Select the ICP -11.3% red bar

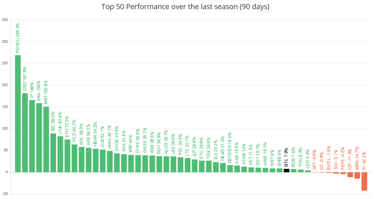(350, 174)
